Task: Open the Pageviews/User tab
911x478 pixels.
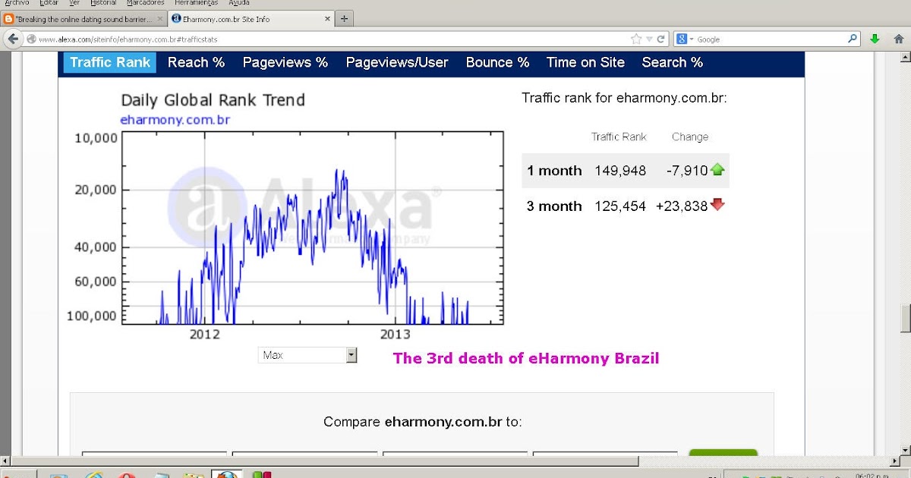Action: point(397,62)
